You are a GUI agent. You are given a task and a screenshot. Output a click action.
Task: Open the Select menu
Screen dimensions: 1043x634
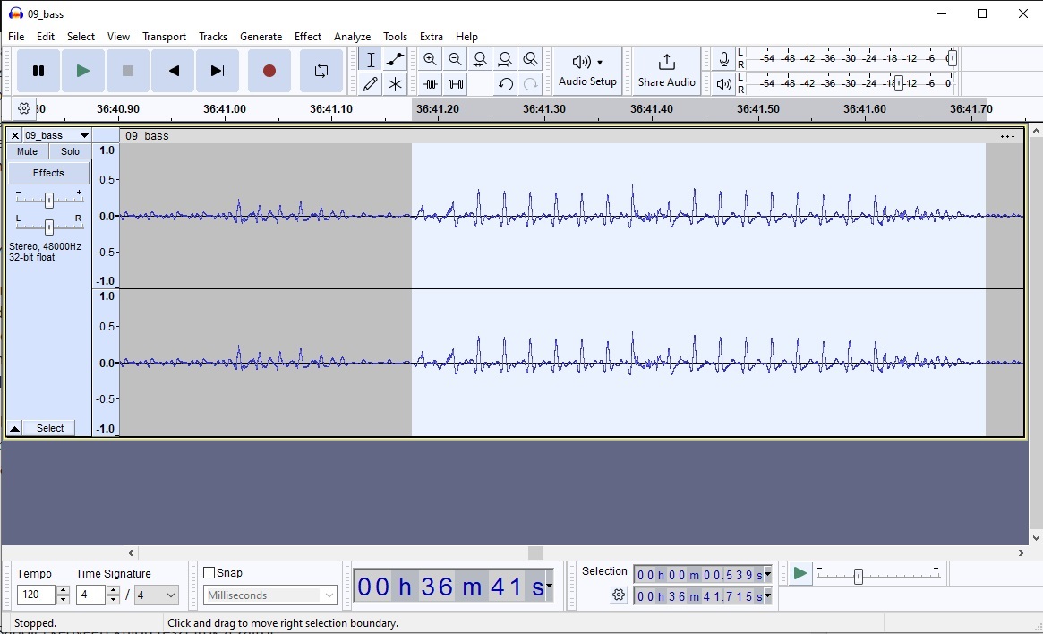pyautogui.click(x=81, y=37)
